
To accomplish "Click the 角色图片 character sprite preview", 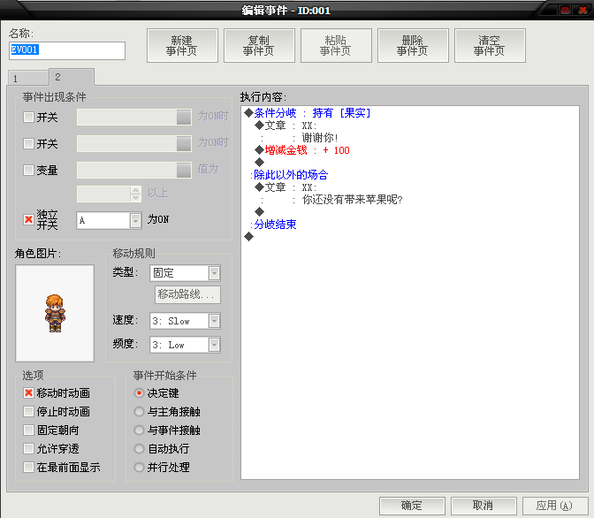I will [55, 314].
